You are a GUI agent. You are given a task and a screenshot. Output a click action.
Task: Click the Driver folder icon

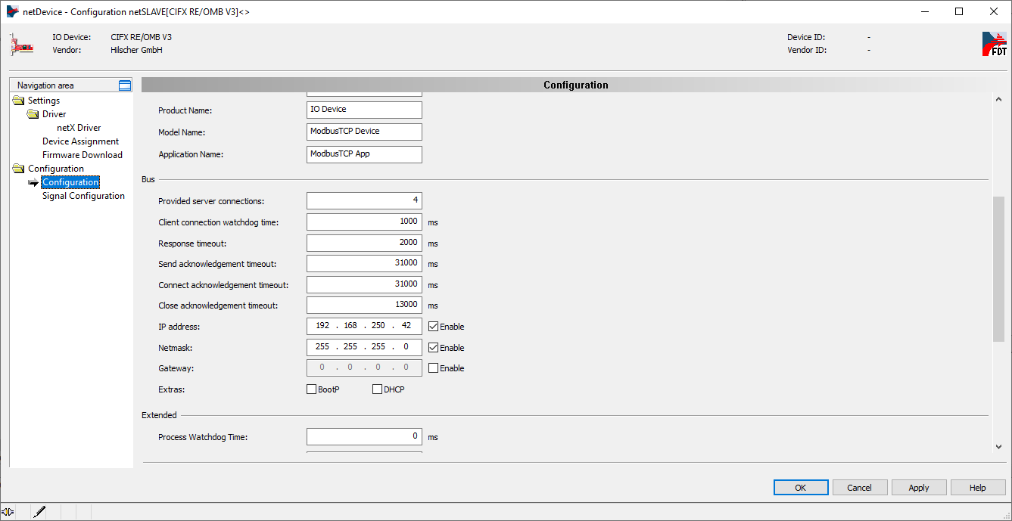[x=33, y=114]
